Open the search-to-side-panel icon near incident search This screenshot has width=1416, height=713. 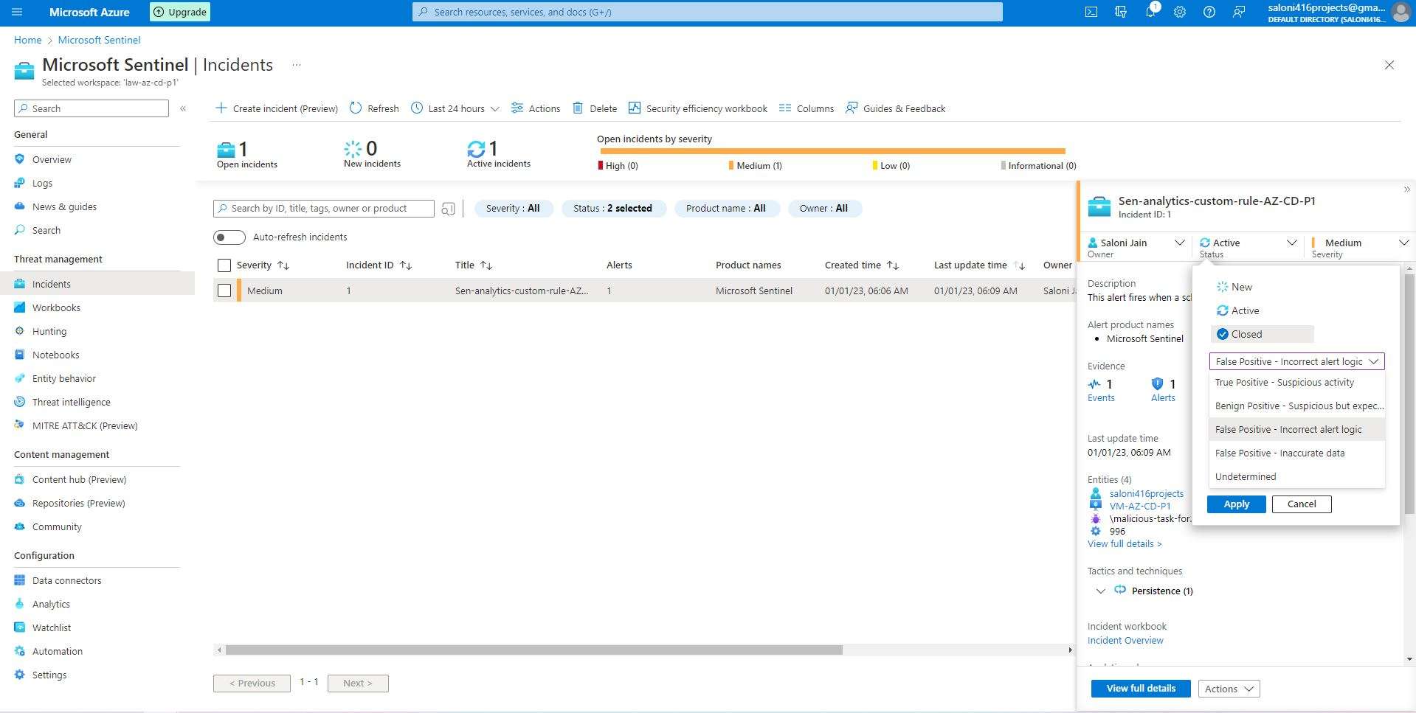pos(449,208)
